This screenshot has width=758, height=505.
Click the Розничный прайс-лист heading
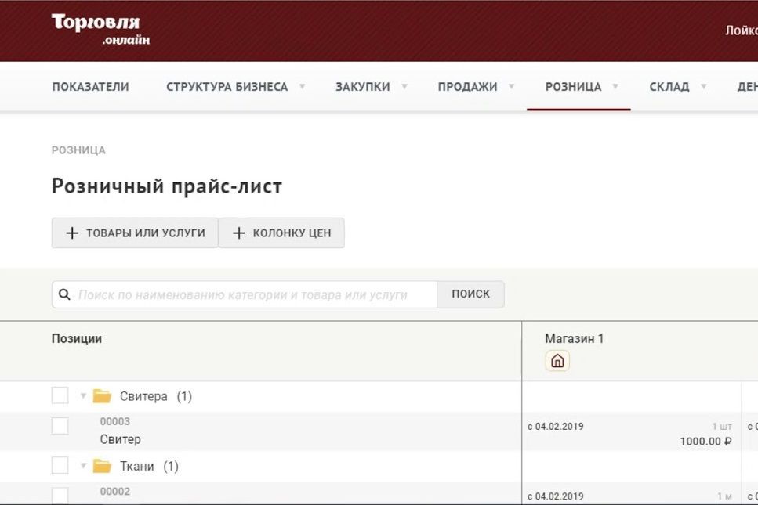click(167, 186)
